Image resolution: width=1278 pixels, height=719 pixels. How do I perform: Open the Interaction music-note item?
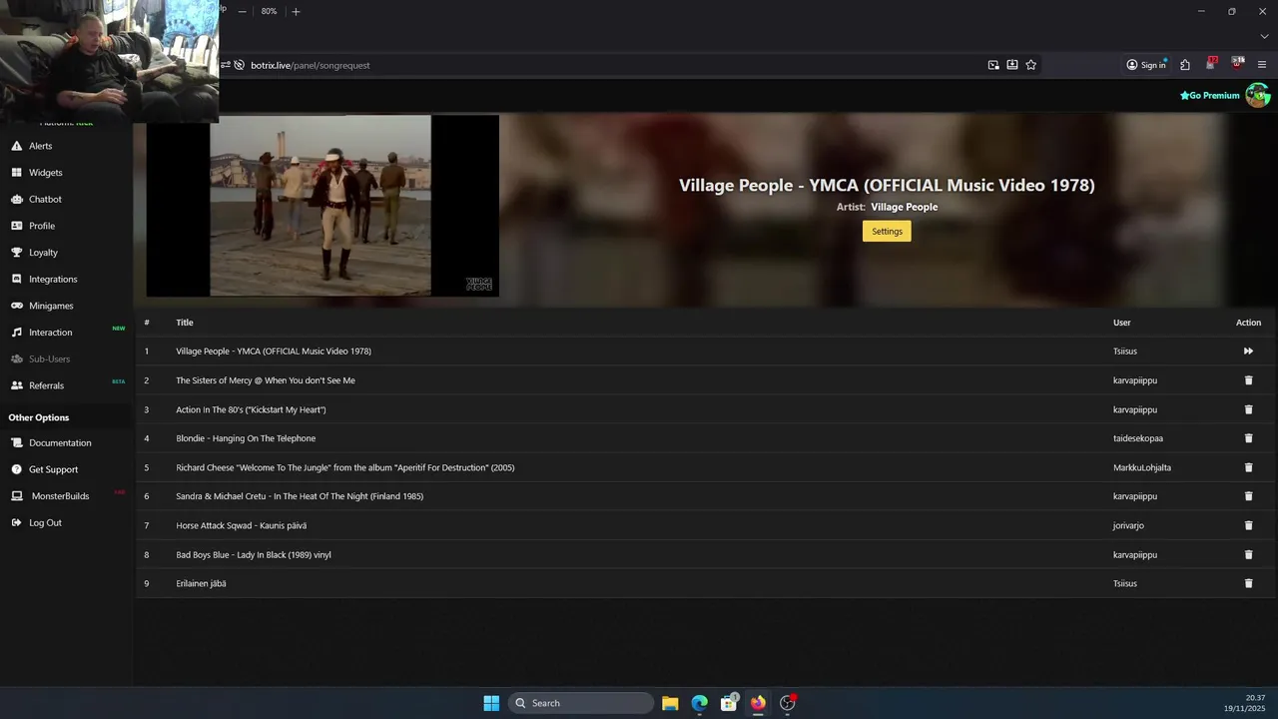point(16,333)
